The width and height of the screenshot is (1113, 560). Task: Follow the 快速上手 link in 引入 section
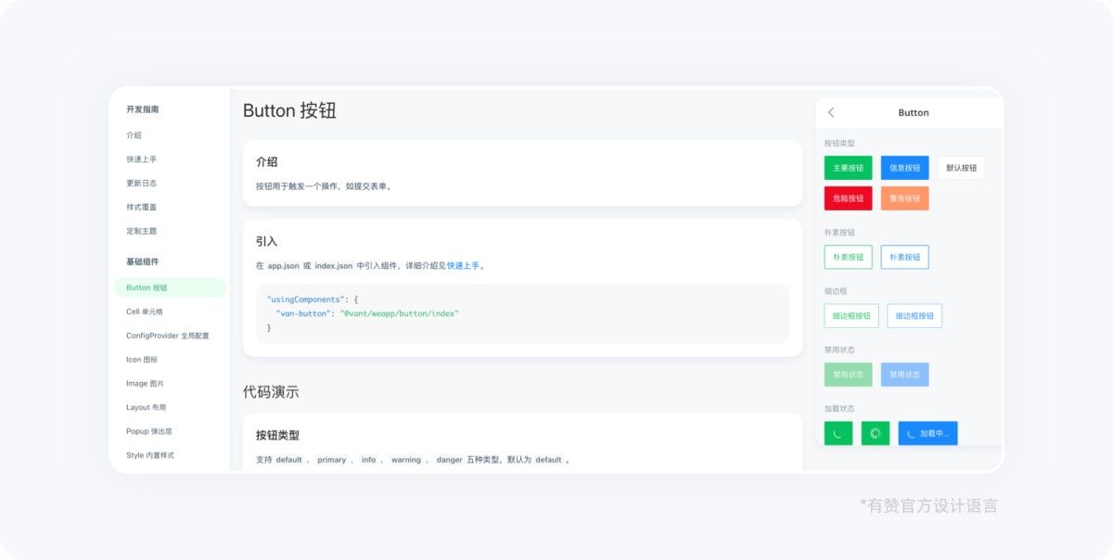click(x=463, y=266)
